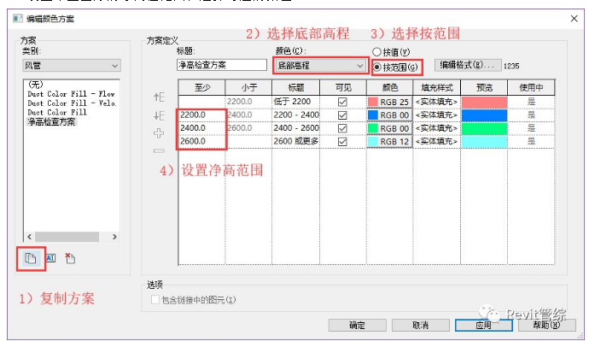Viewport: 595px width, 347px height.
Task: Open fill pattern dropdown for 低于 2200 row
Action: 436,102
